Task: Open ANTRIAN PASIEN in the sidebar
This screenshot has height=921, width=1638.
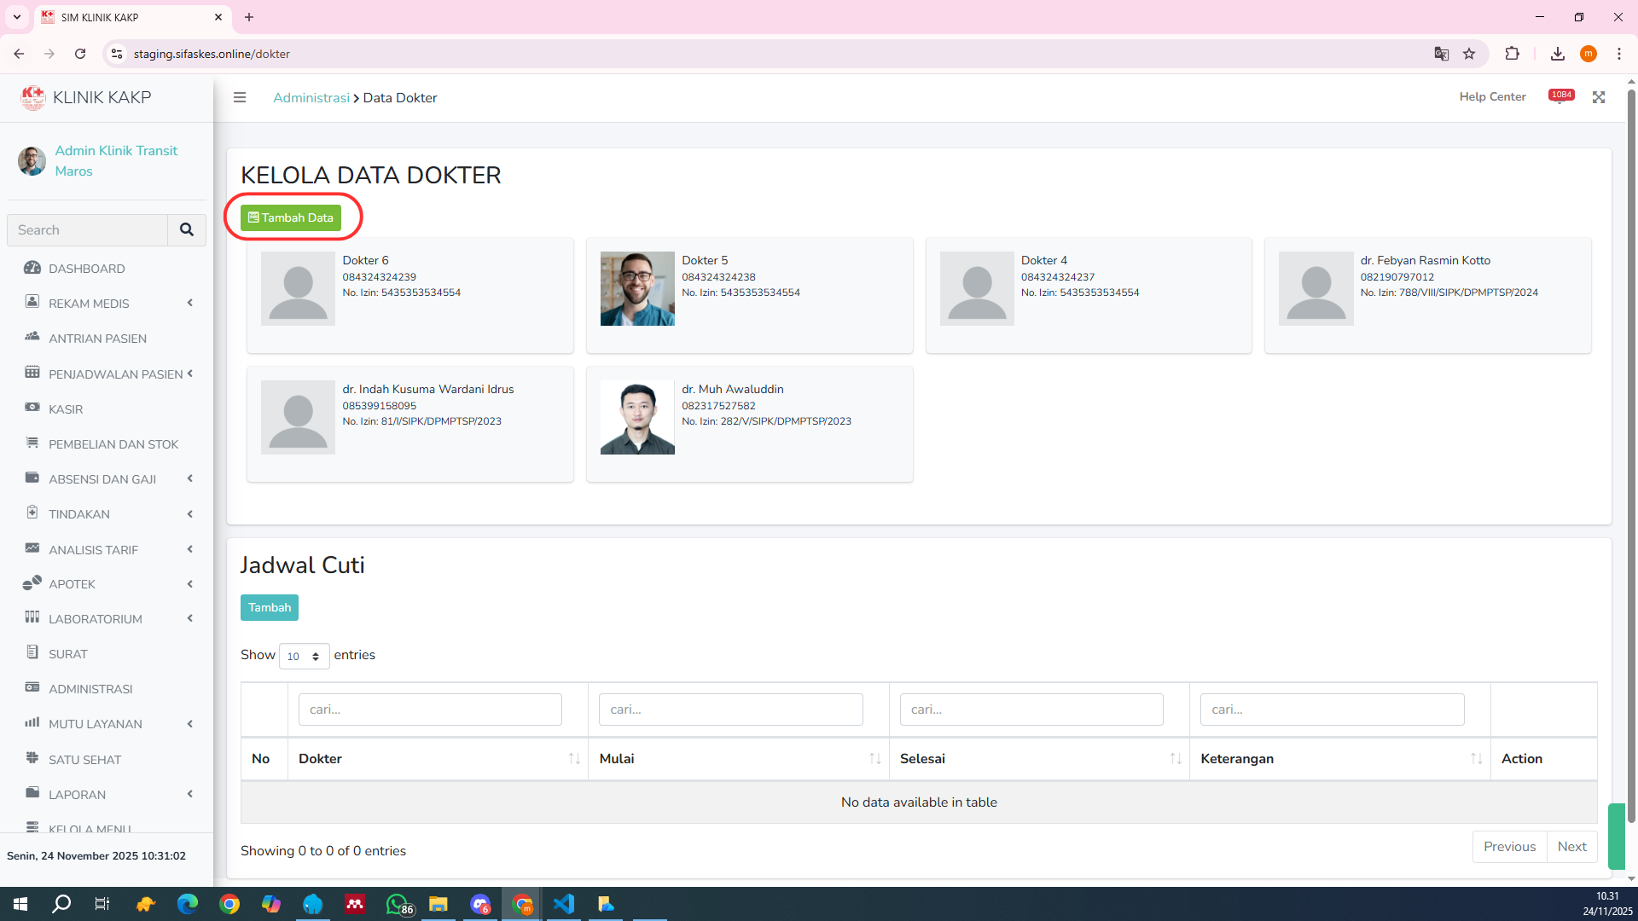Action: point(97,339)
